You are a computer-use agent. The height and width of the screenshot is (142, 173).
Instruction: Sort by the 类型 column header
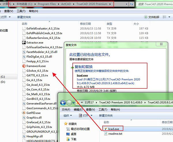coord(109,24)
